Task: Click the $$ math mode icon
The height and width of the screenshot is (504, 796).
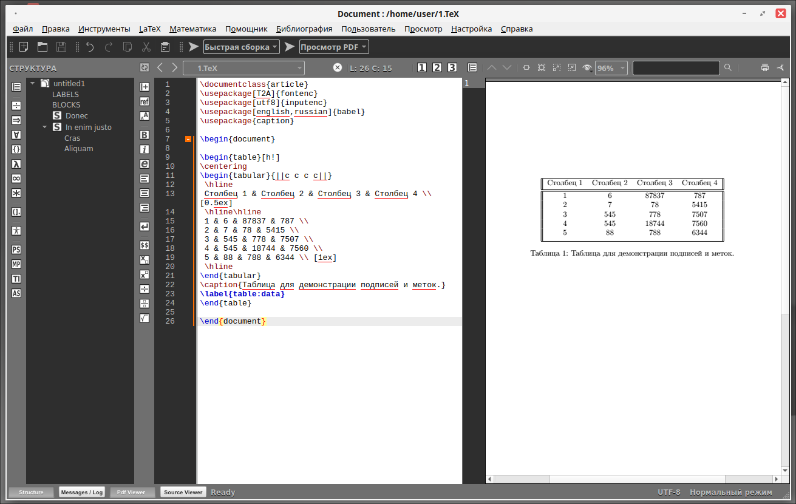Action: [x=145, y=245]
